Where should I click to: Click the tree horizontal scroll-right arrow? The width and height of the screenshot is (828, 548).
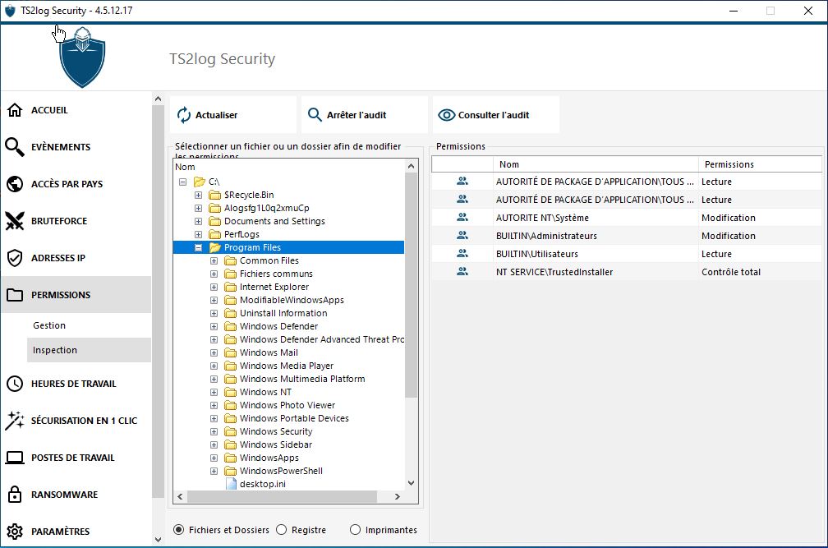(398, 497)
